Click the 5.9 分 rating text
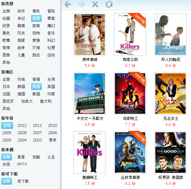This screenshot has height=189, width=191. (90, 66)
